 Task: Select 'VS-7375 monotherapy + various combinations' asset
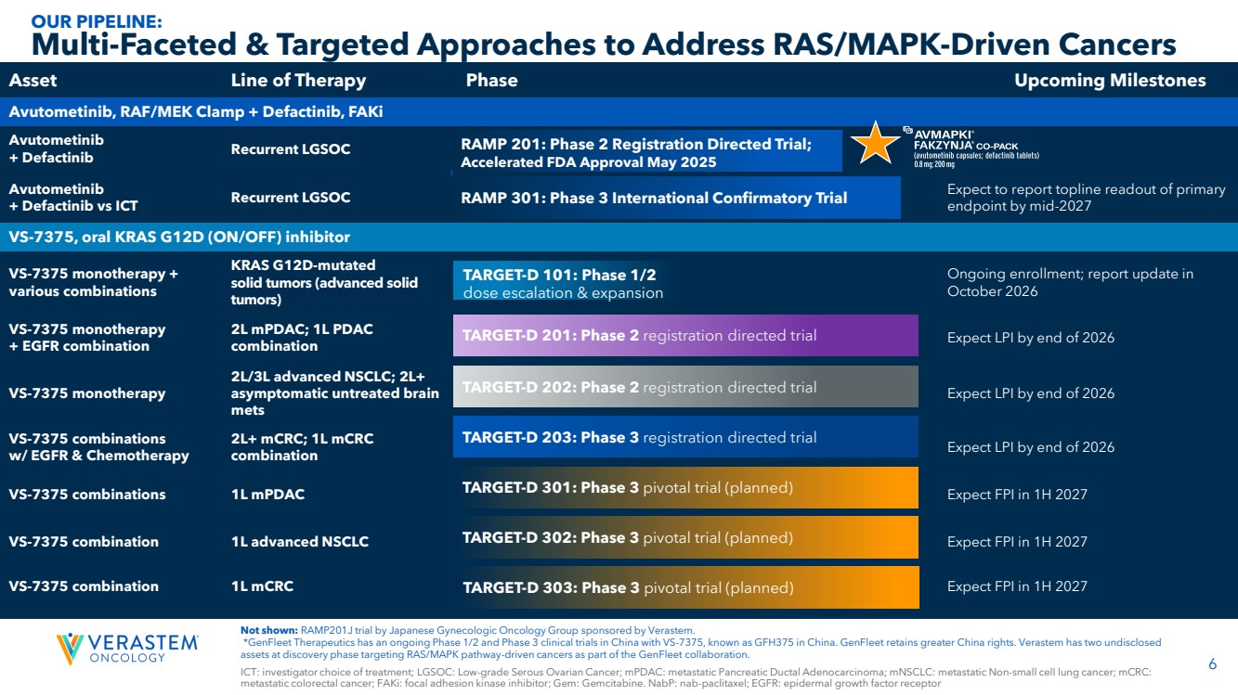coord(93,282)
